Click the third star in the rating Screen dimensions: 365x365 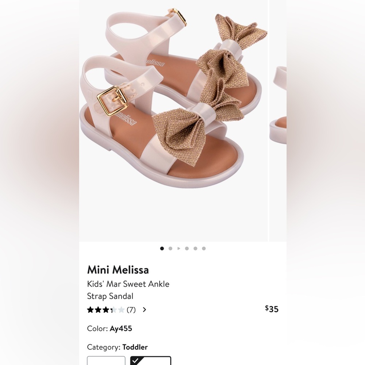point(106,310)
